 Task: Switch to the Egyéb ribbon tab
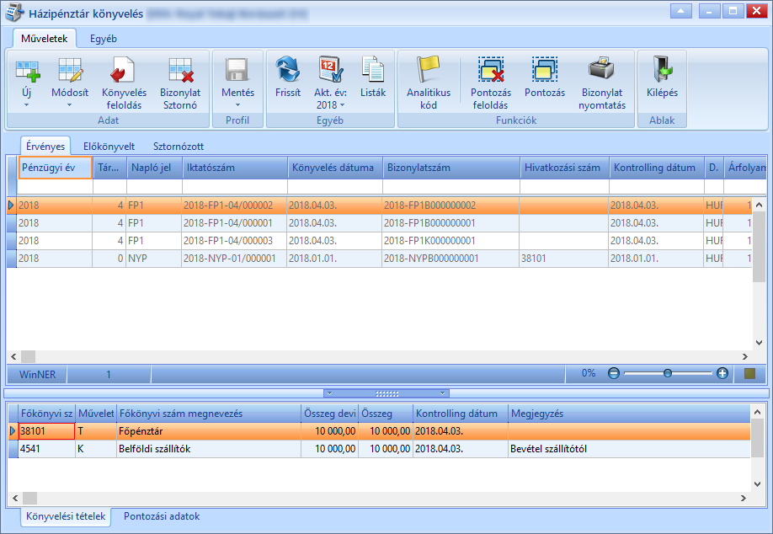[x=104, y=39]
